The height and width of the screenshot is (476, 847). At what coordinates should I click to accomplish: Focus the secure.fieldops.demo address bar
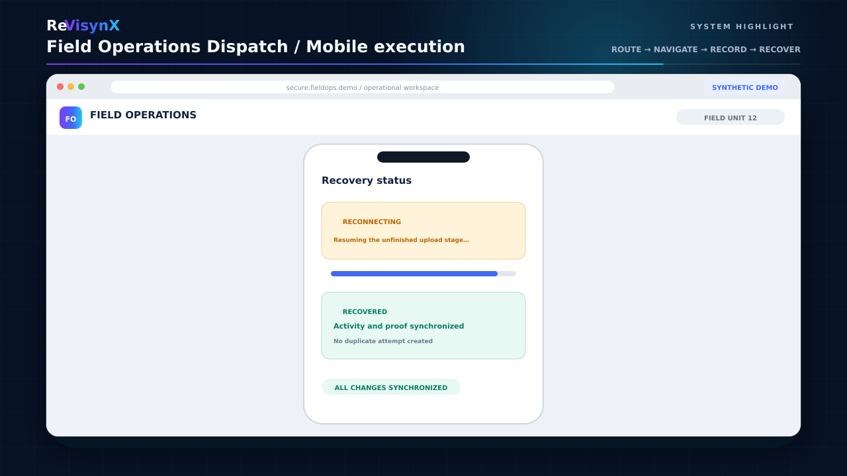point(363,87)
